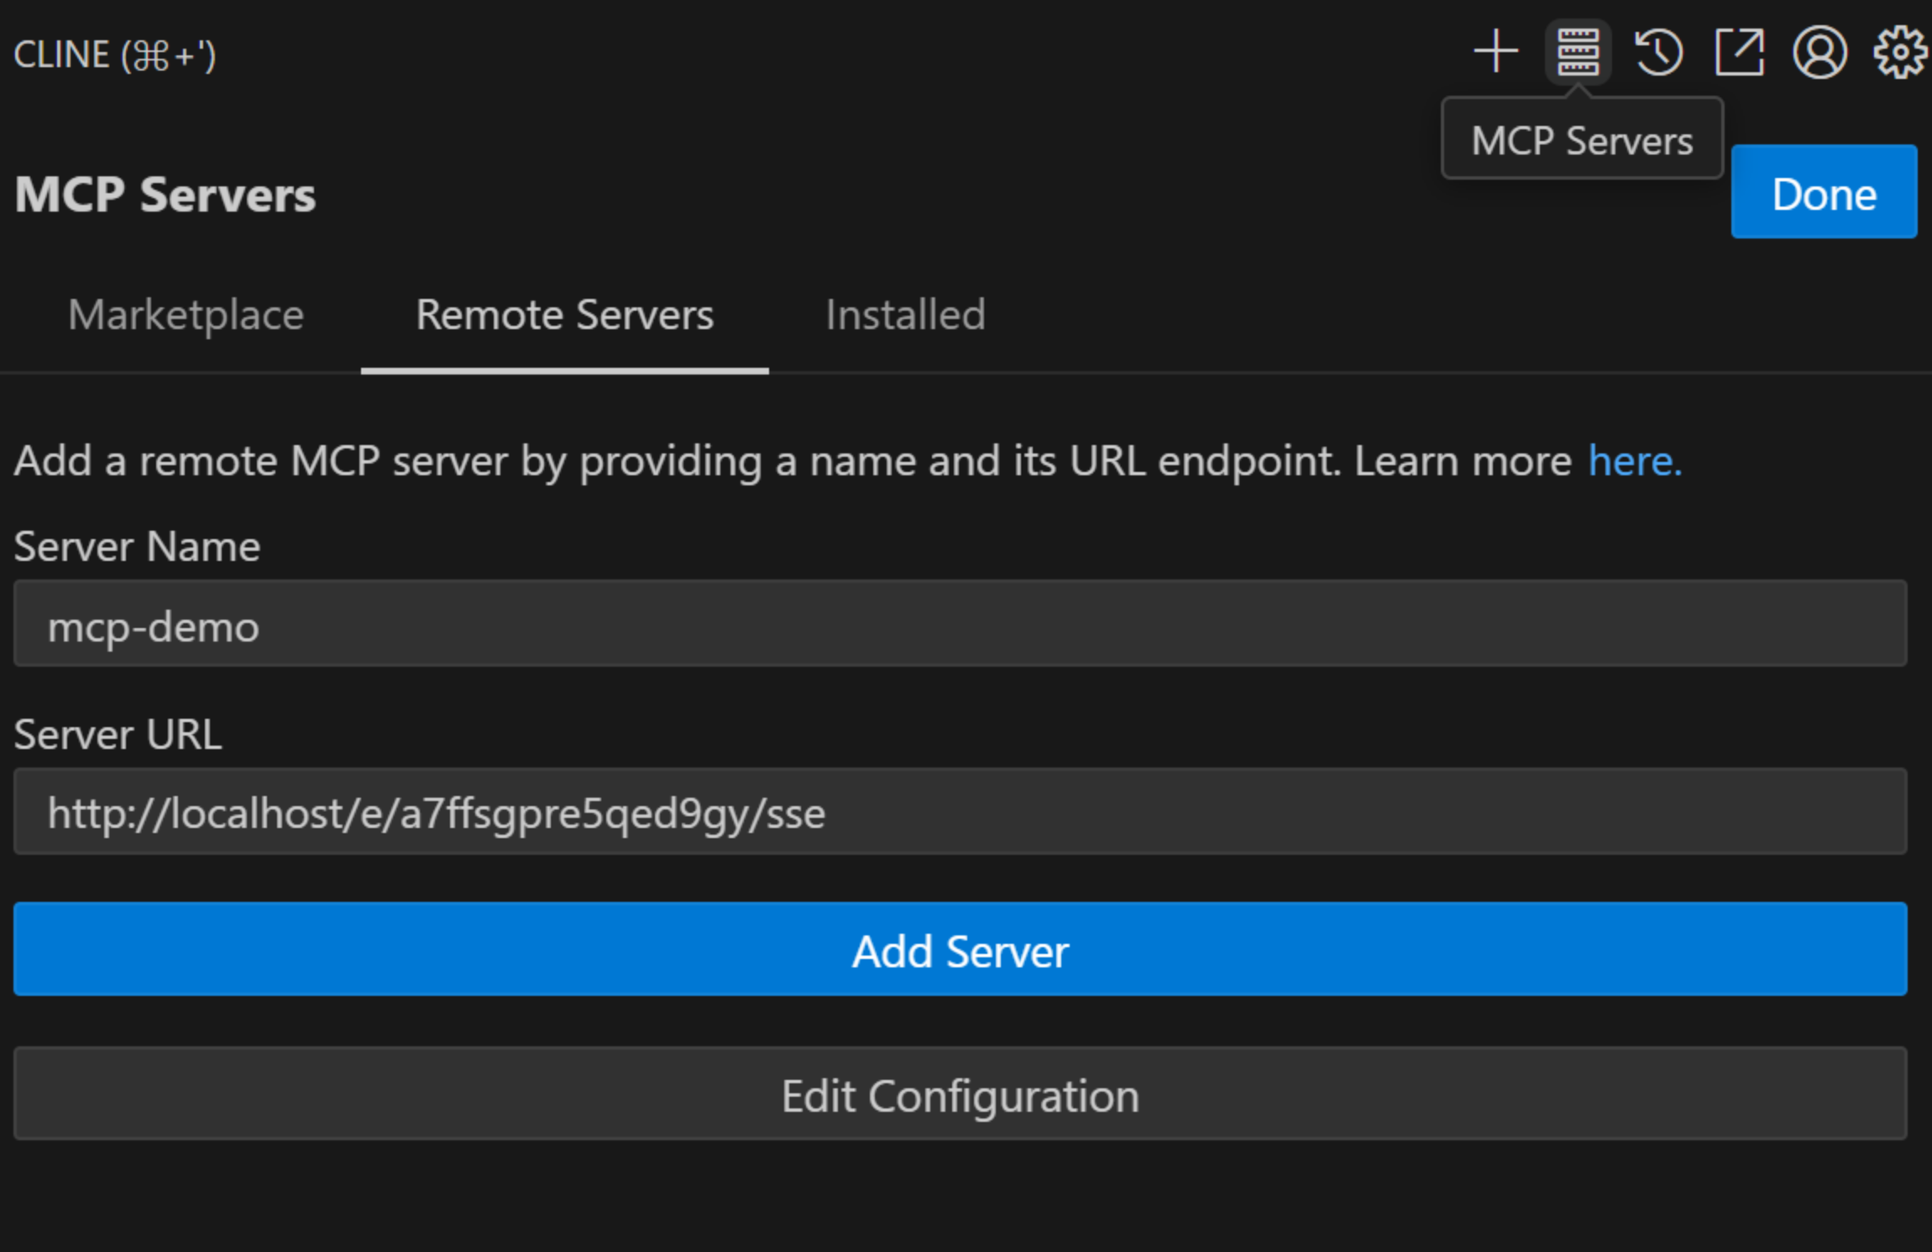Select the Remote Servers tab
1932x1252 pixels.
(x=565, y=316)
